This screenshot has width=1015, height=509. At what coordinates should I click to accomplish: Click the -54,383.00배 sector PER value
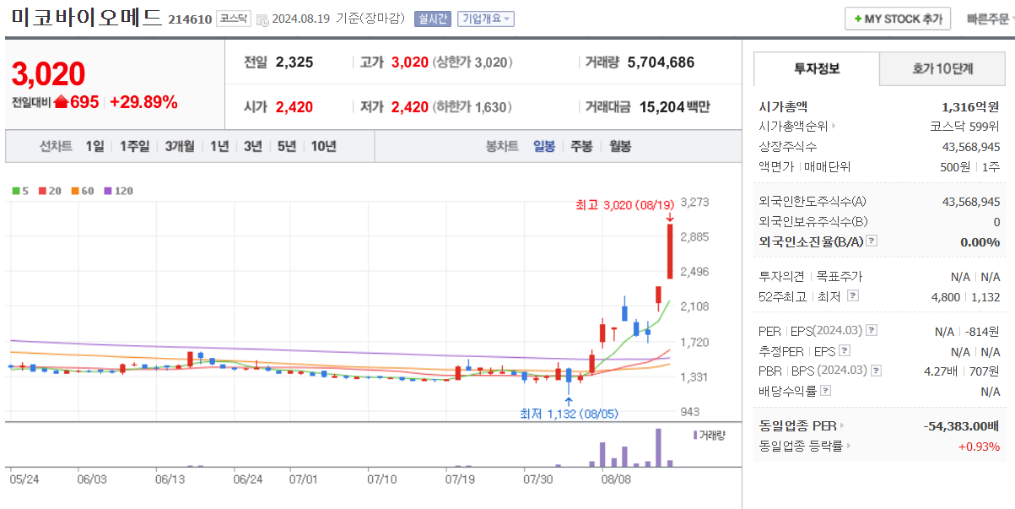[x=962, y=425]
